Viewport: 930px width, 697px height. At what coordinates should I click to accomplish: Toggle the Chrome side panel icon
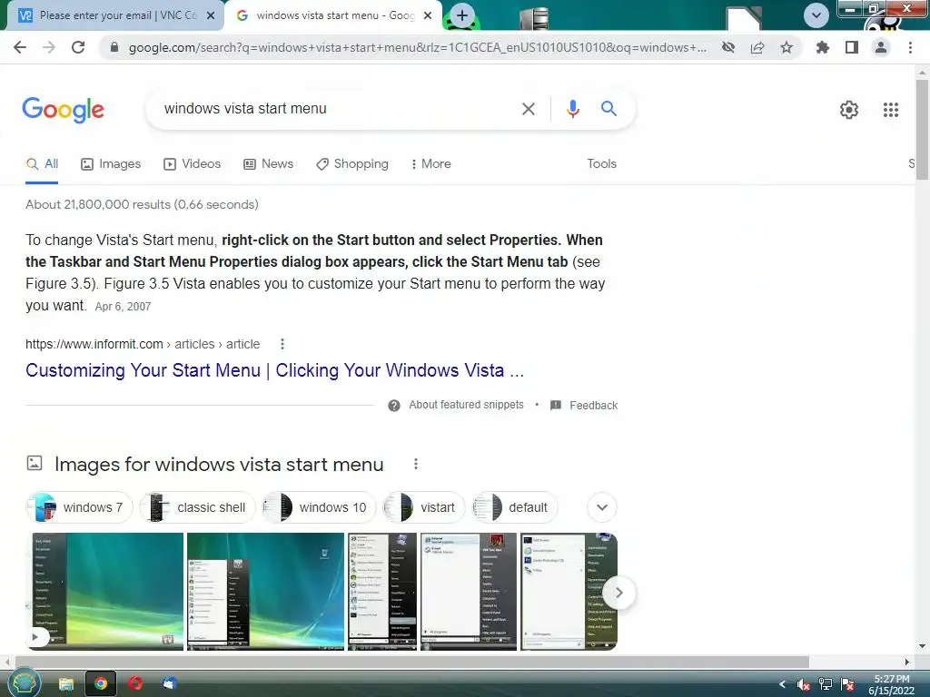point(852,47)
